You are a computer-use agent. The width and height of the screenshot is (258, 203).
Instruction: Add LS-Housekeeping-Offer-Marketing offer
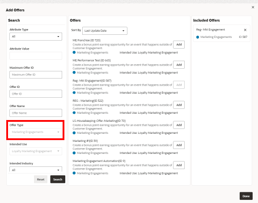click(179, 125)
